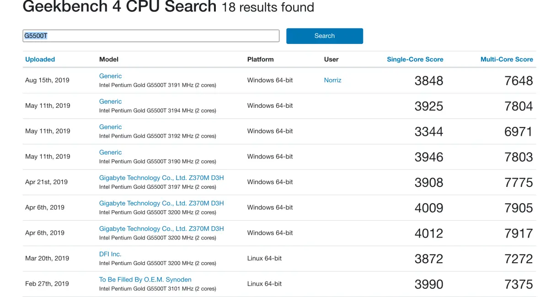Click the multi-core score 7648
This screenshot has width=545, height=297.
click(518, 80)
